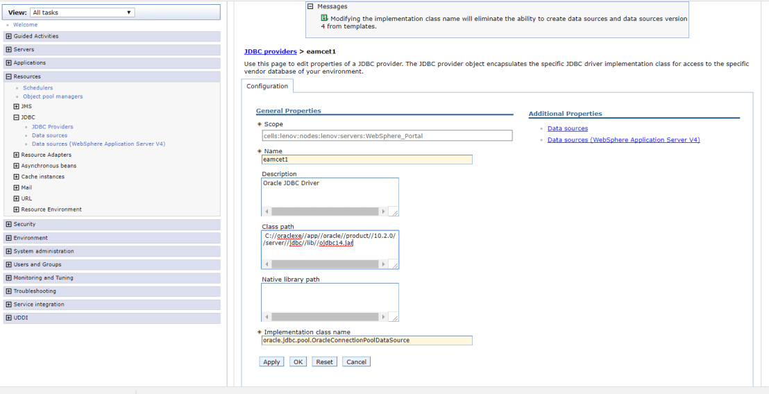Expand the Servers navigation section
The height and width of the screenshot is (394, 769).
8,50
